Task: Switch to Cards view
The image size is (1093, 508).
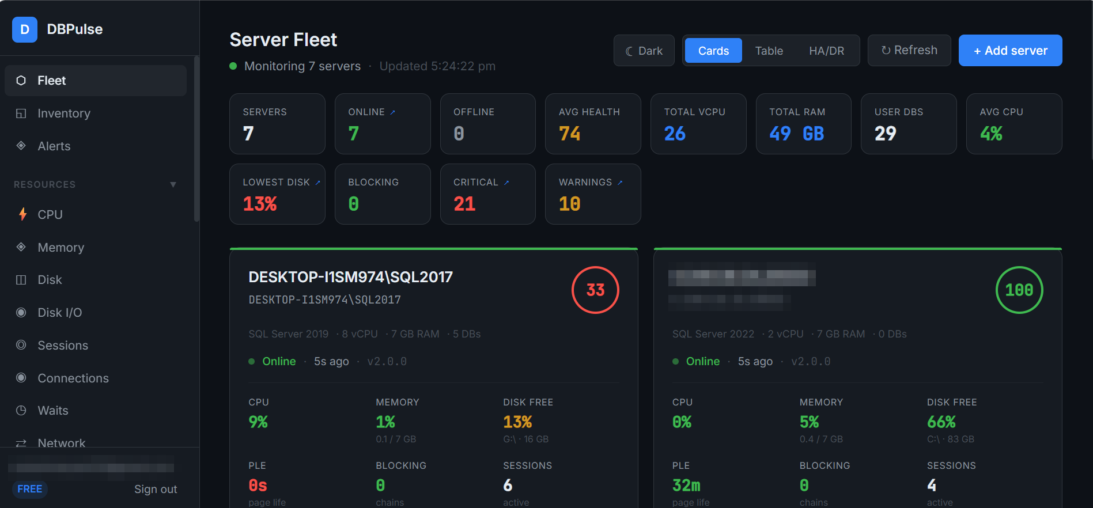Action: point(713,51)
